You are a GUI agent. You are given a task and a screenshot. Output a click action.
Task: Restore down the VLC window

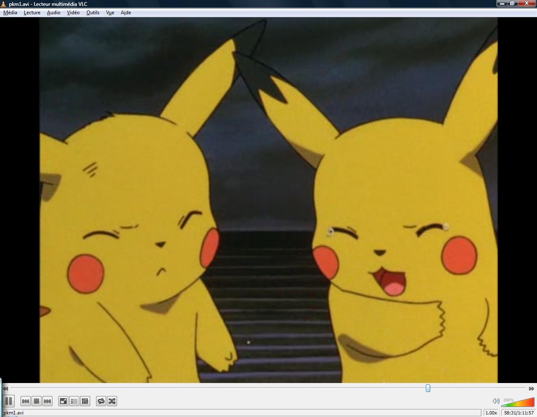(x=512, y=3)
